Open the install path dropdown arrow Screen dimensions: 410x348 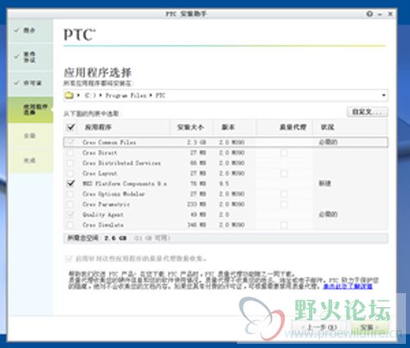[x=384, y=95]
